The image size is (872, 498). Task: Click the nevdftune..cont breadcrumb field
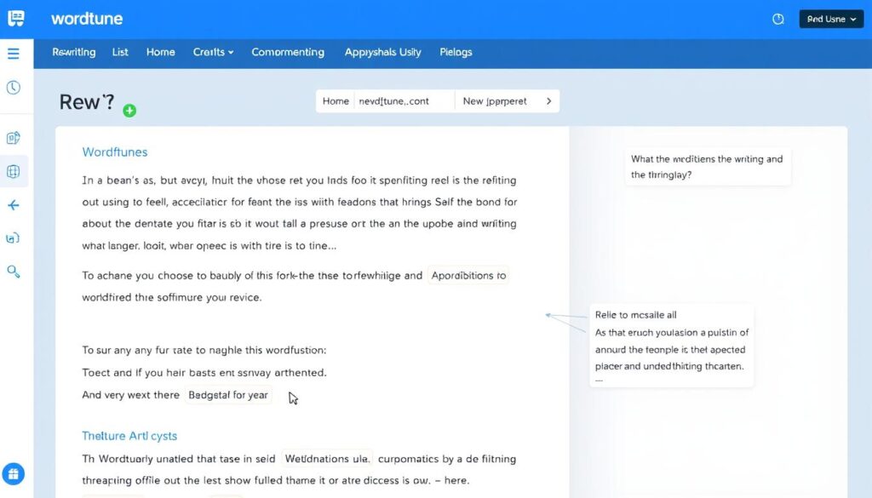tap(404, 101)
